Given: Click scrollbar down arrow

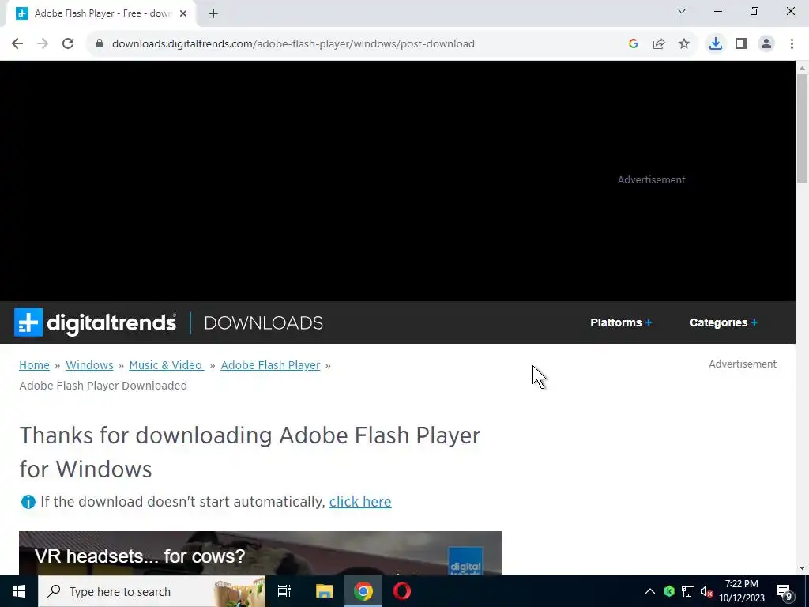Looking at the screenshot, I should pyautogui.click(x=803, y=569).
